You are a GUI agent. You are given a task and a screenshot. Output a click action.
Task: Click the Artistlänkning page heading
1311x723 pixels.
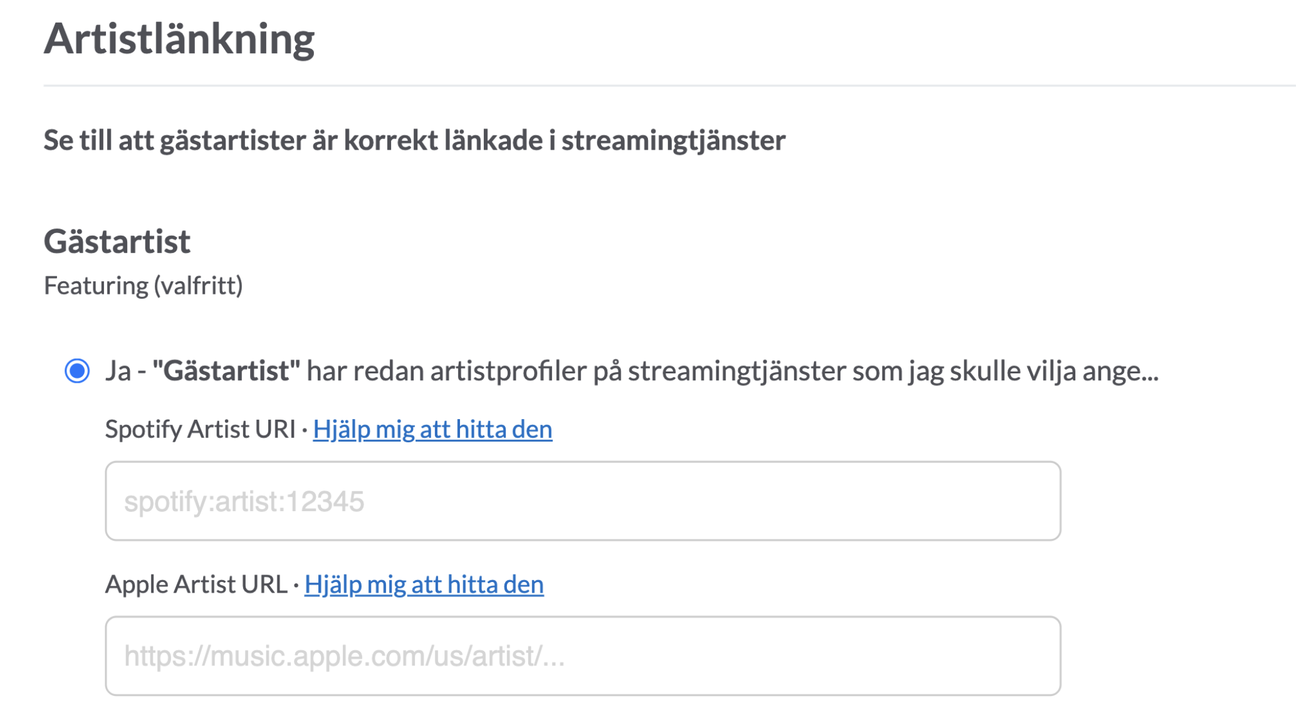tap(179, 39)
